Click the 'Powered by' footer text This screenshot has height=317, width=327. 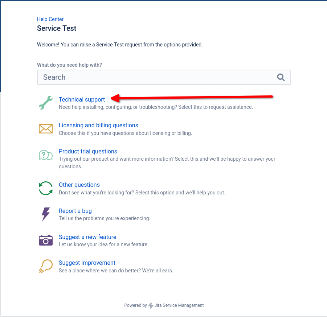click(x=136, y=305)
